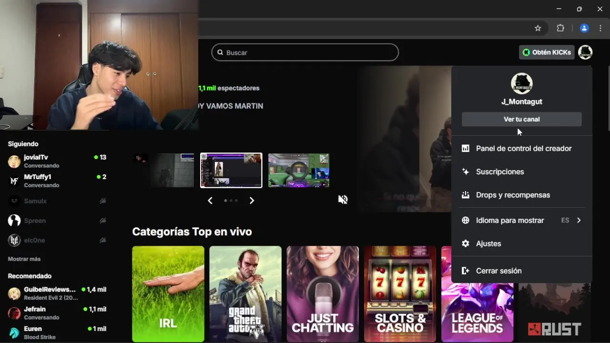The height and width of the screenshot is (343, 610).
Task: Click the Spreen avatar icon
Action: (14, 221)
